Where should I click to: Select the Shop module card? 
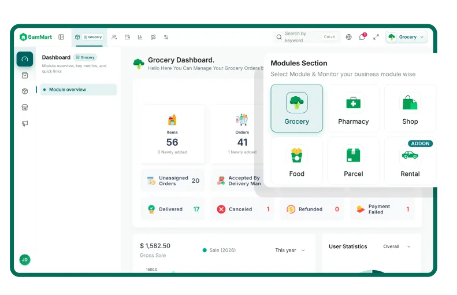tap(410, 108)
